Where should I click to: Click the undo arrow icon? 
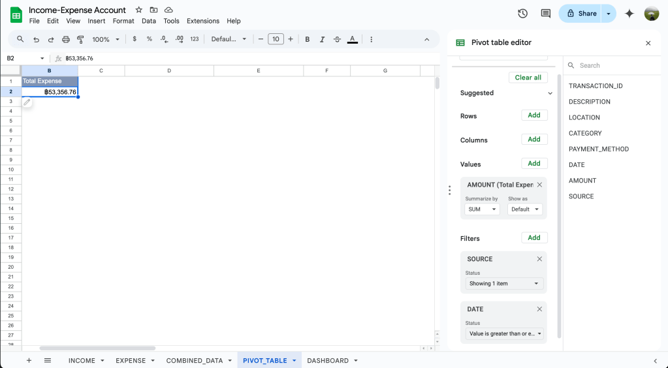point(36,39)
